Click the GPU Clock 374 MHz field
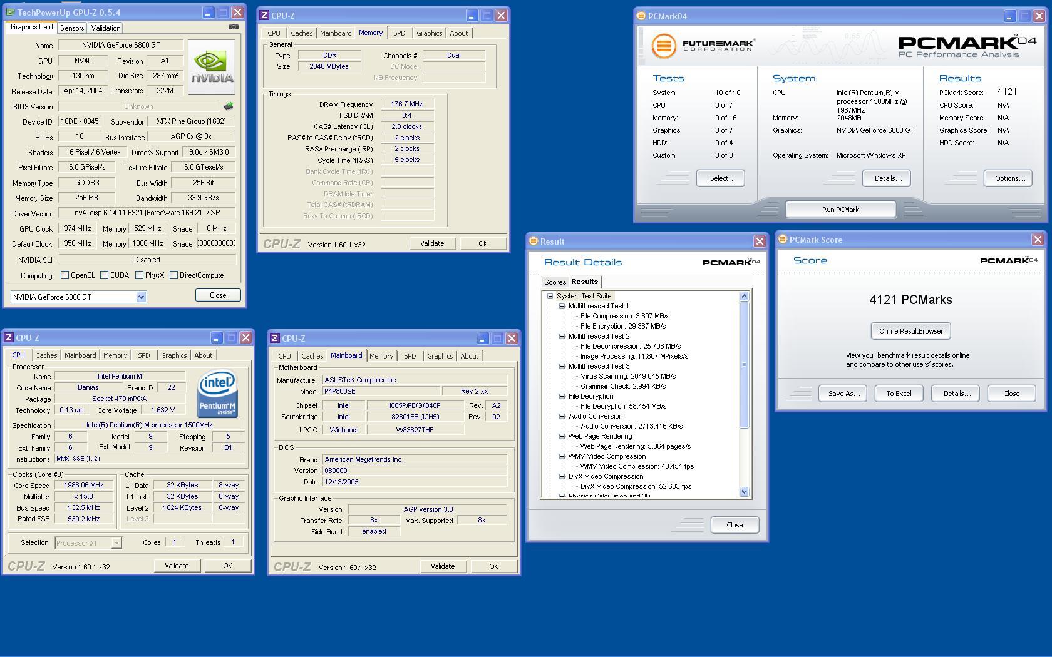1052x657 pixels. point(77,229)
